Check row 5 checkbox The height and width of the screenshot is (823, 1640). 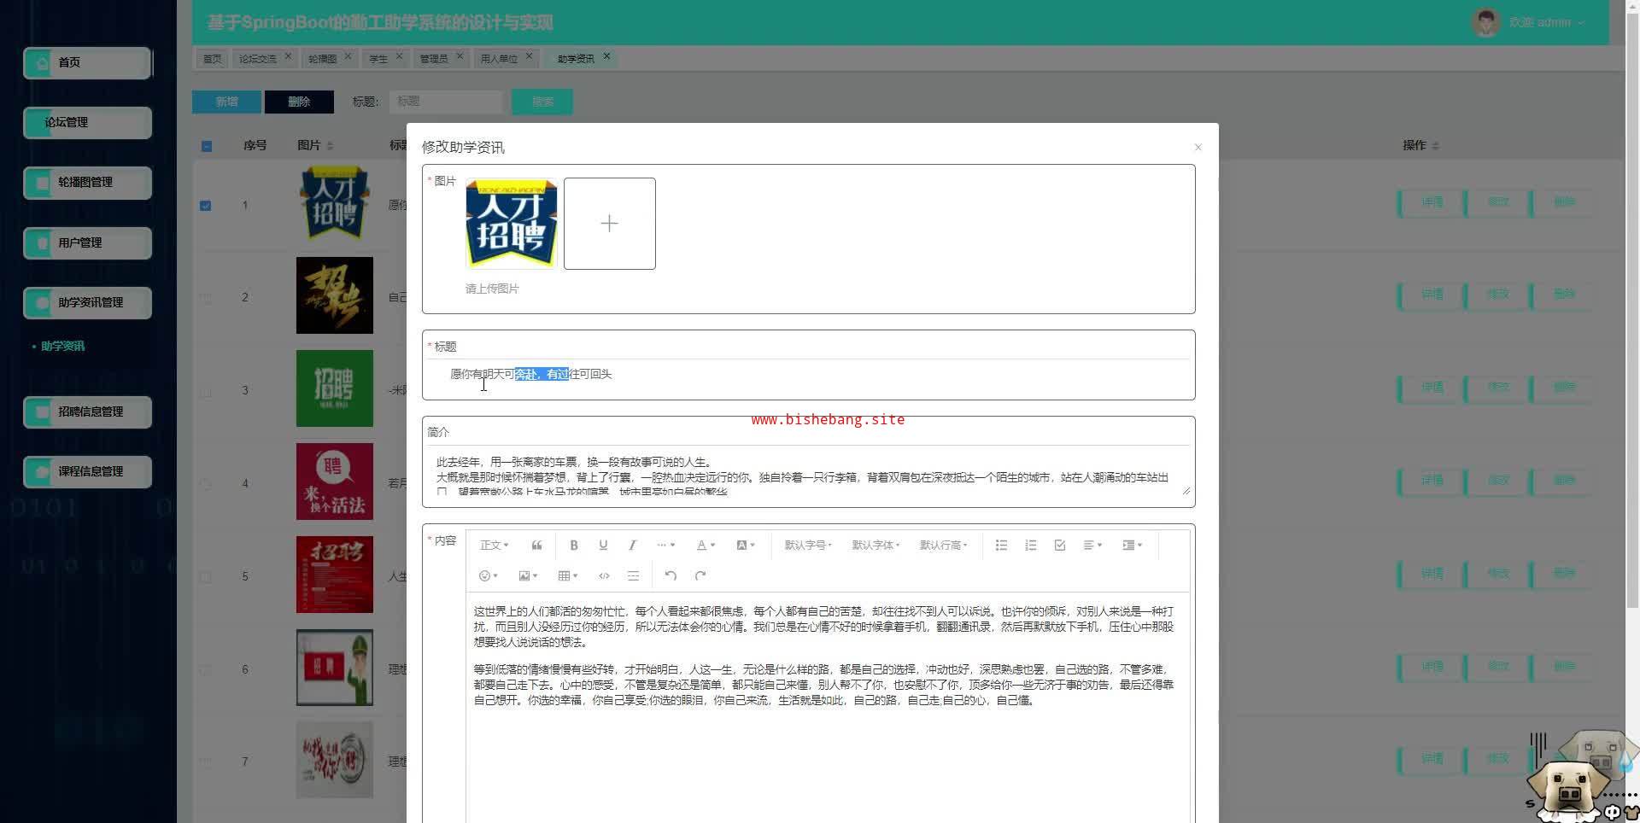(x=205, y=577)
